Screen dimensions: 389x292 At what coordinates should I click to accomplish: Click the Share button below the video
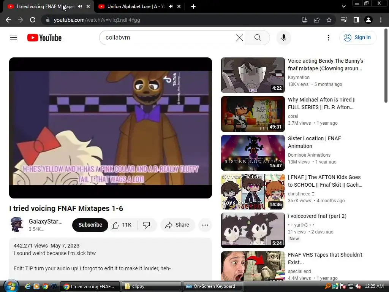pos(177,225)
